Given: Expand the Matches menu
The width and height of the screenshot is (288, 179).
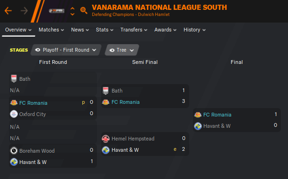Looking at the screenshot, I should tap(51, 30).
